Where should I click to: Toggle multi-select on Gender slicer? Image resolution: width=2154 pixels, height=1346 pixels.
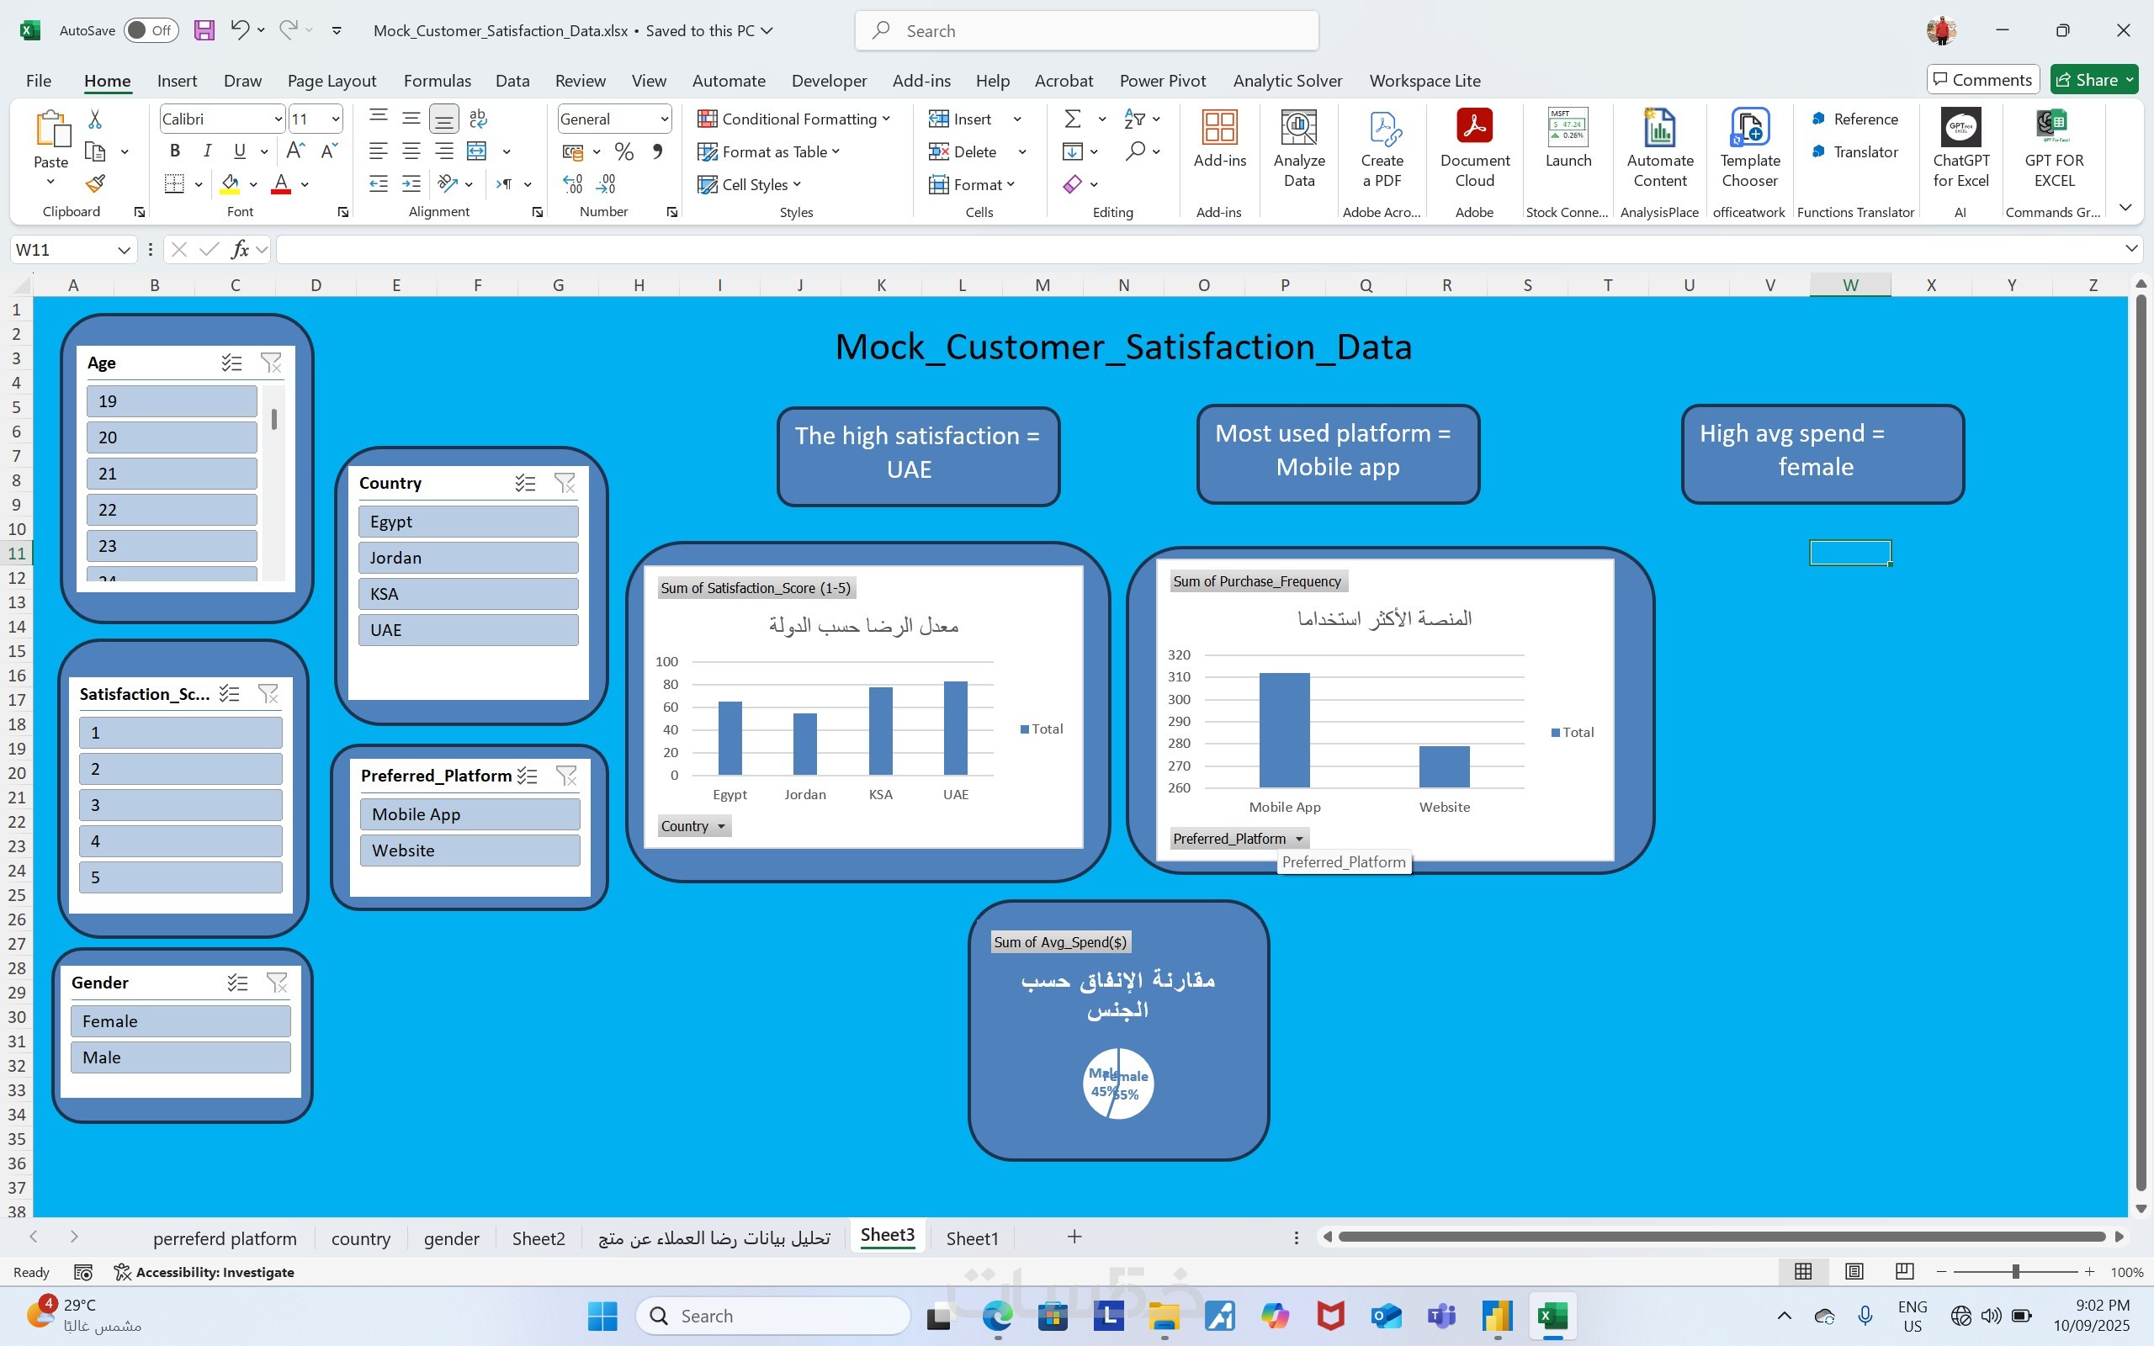pyautogui.click(x=236, y=982)
